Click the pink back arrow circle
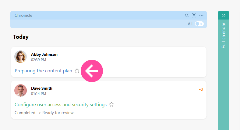This screenshot has width=240, height=130. tap(92, 71)
